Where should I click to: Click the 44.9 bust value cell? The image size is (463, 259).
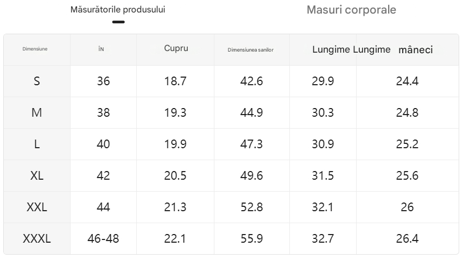pos(251,112)
